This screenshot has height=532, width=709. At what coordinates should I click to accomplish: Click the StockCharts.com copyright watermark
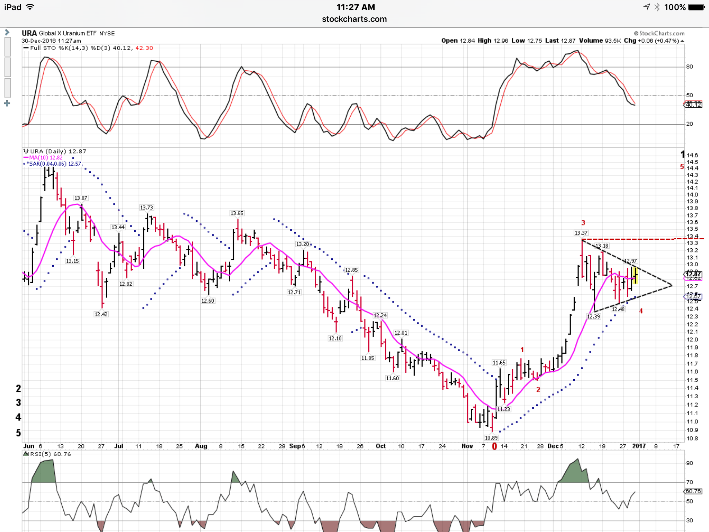[659, 33]
